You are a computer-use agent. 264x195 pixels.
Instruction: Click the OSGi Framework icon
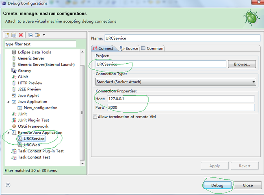coord(14,126)
